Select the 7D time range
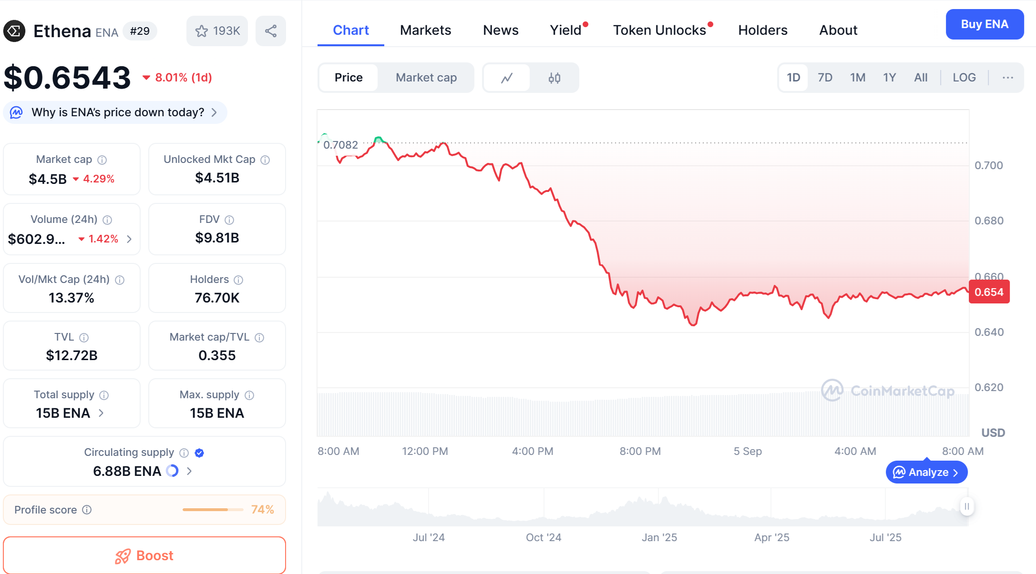This screenshot has height=574, width=1036. [825, 78]
